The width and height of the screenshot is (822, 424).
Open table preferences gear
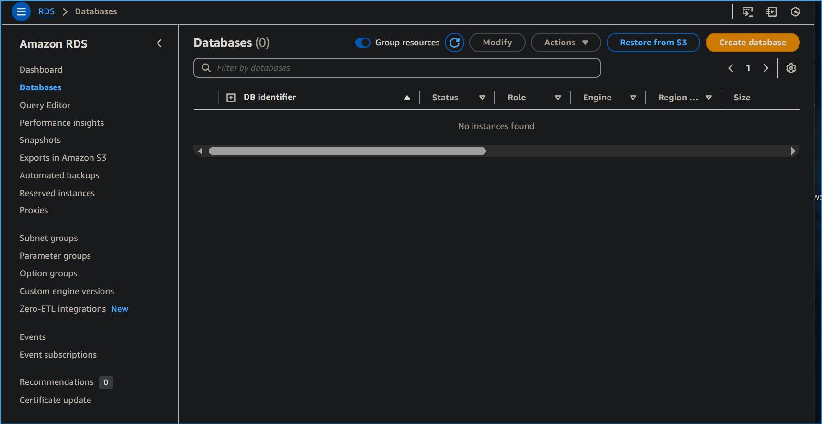pyautogui.click(x=791, y=68)
